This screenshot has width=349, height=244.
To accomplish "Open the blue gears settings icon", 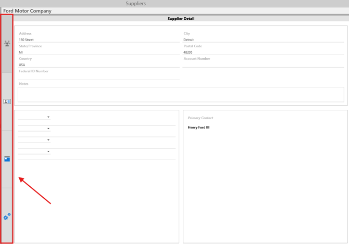I will click(x=7, y=216).
